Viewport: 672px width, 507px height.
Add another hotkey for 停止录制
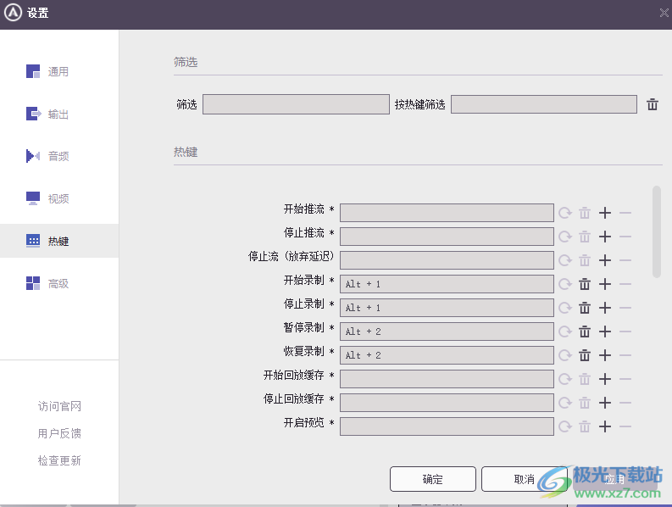(x=605, y=308)
